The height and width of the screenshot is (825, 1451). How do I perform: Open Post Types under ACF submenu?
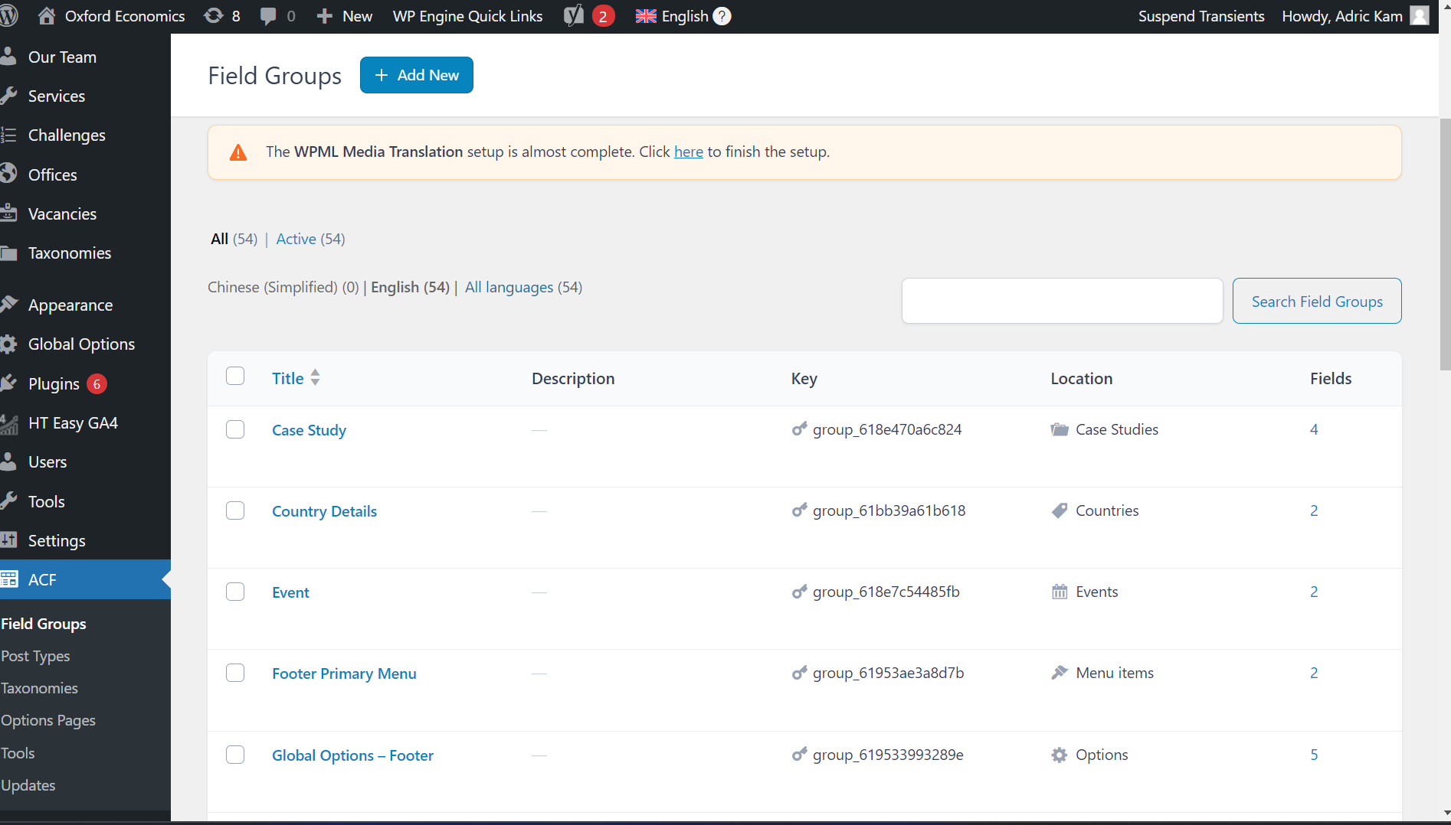(35, 656)
